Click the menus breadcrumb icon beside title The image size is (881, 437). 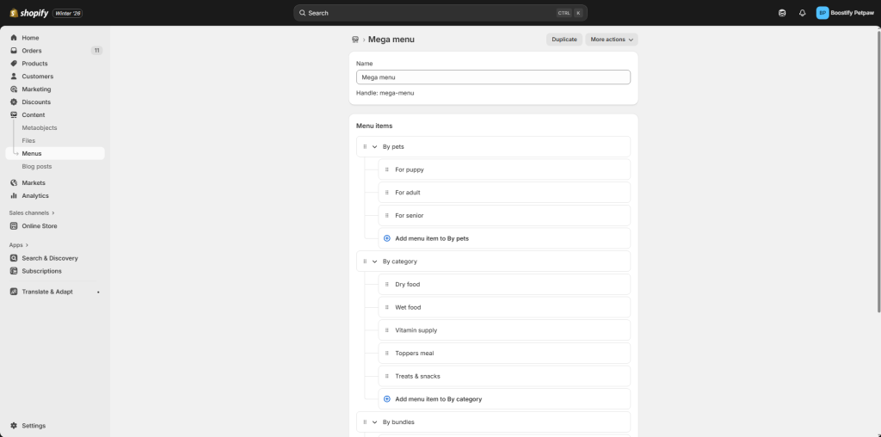[355, 40]
